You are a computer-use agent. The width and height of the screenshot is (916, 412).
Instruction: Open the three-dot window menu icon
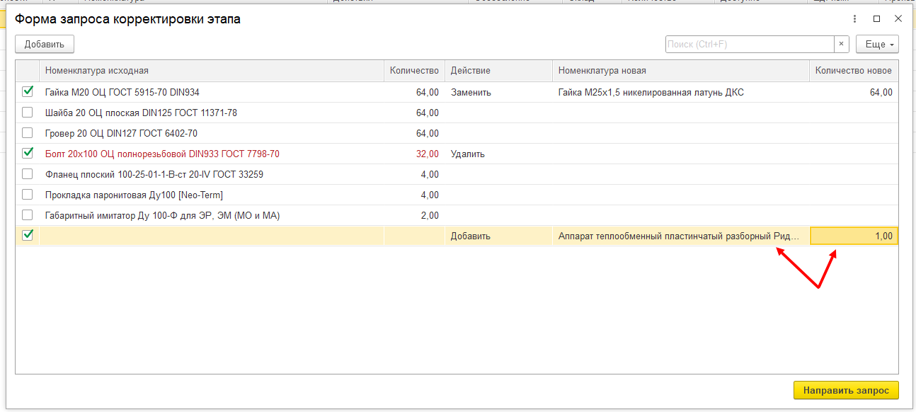(856, 19)
